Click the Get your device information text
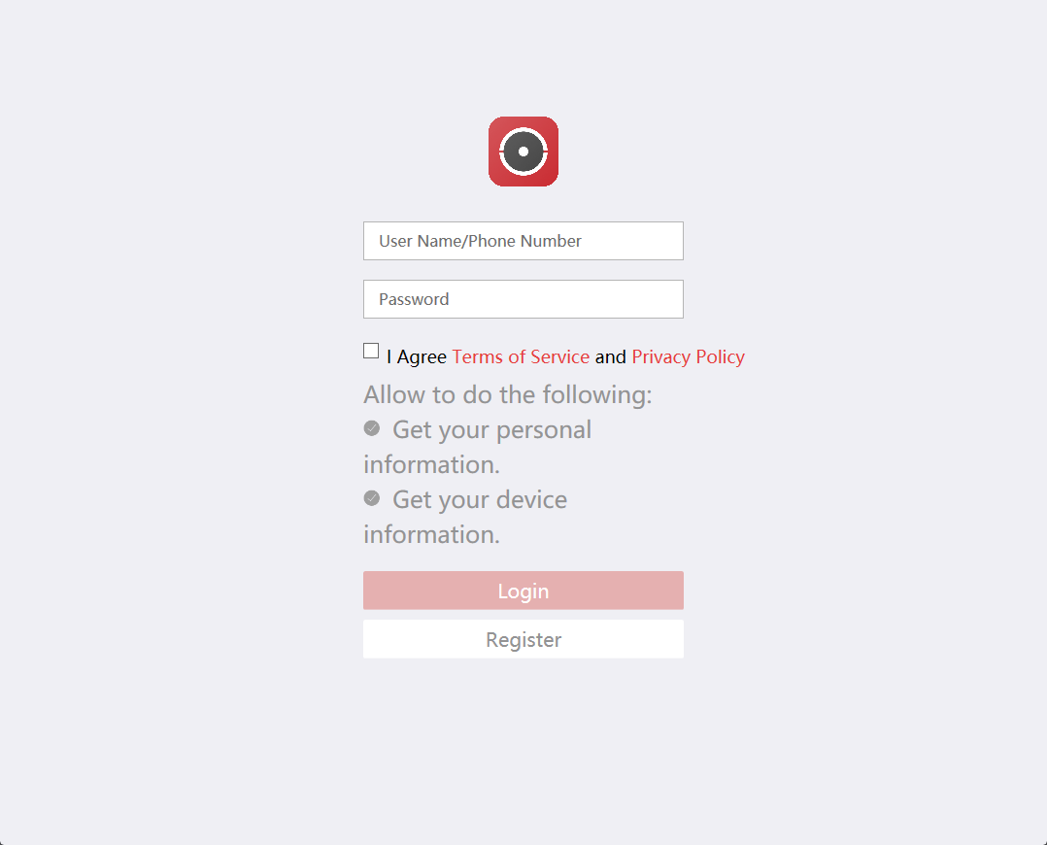The height and width of the screenshot is (845, 1047). click(x=479, y=499)
